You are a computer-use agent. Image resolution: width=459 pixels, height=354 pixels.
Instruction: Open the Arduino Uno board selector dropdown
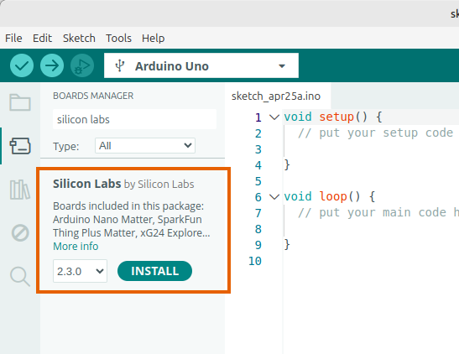click(201, 65)
